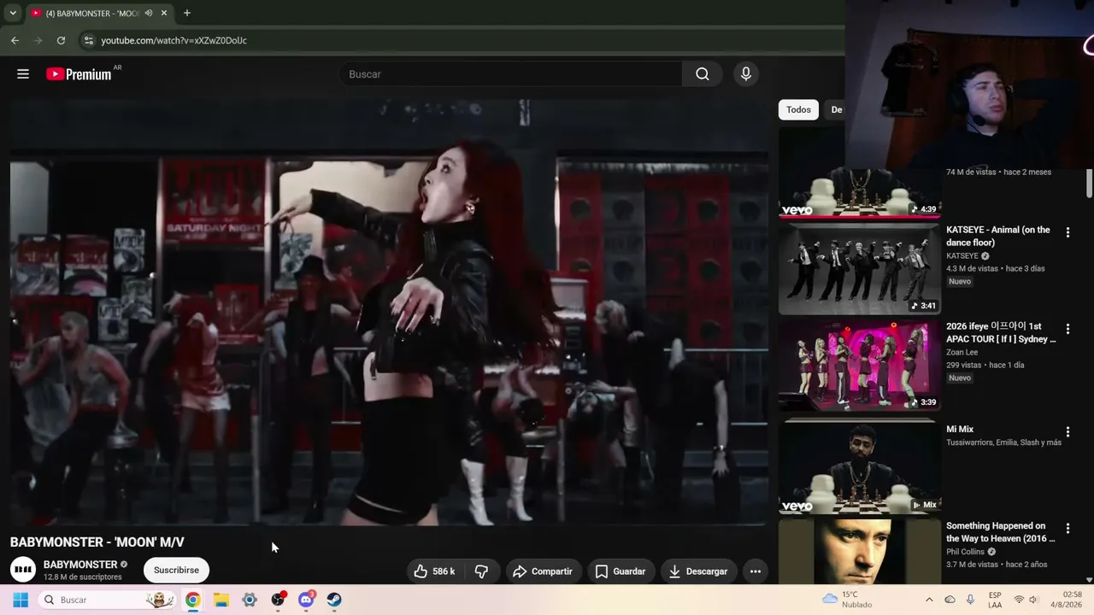Open options for Something Happened on the Way
Viewport: 1094px width, 615px height.
tap(1068, 529)
